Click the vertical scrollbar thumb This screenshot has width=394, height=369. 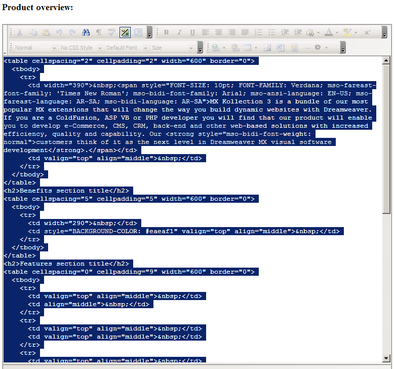(x=386, y=139)
